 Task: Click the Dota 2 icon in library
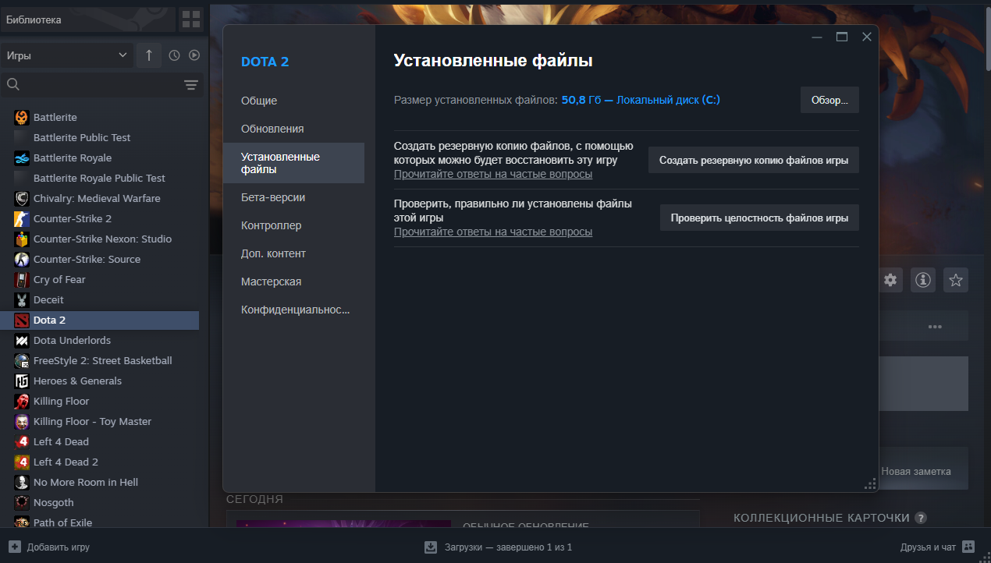tap(22, 320)
